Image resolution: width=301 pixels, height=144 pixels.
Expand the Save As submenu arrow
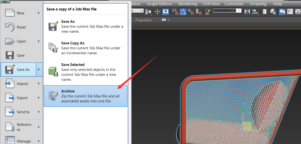click(x=39, y=69)
